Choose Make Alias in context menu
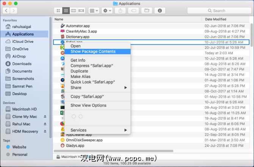Image resolution: width=254 pixels, height=167 pixels. tap(97, 76)
